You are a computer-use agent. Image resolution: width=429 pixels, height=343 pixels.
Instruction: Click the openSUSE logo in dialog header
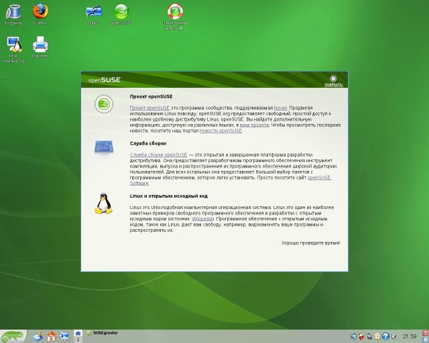tap(105, 80)
